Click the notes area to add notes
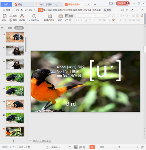 tap(42, 141)
